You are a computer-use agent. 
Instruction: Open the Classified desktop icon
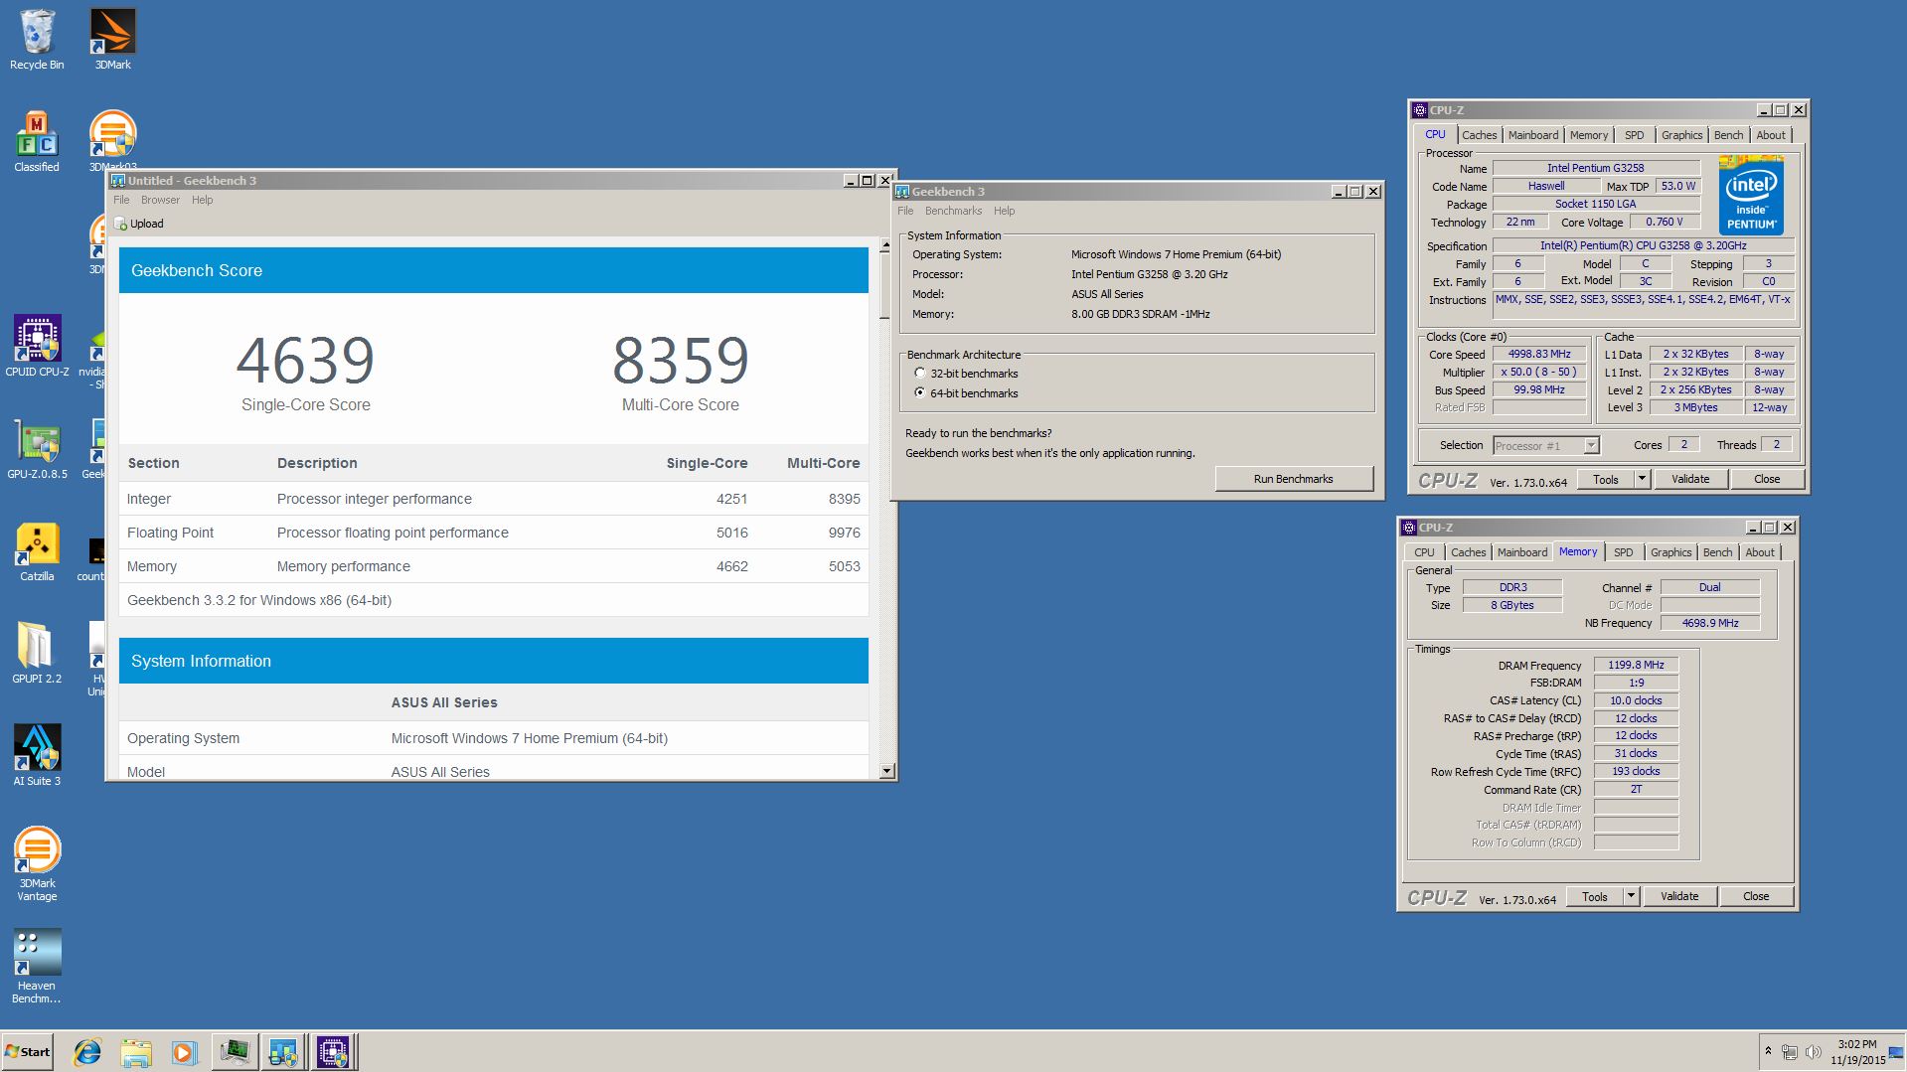[37, 142]
